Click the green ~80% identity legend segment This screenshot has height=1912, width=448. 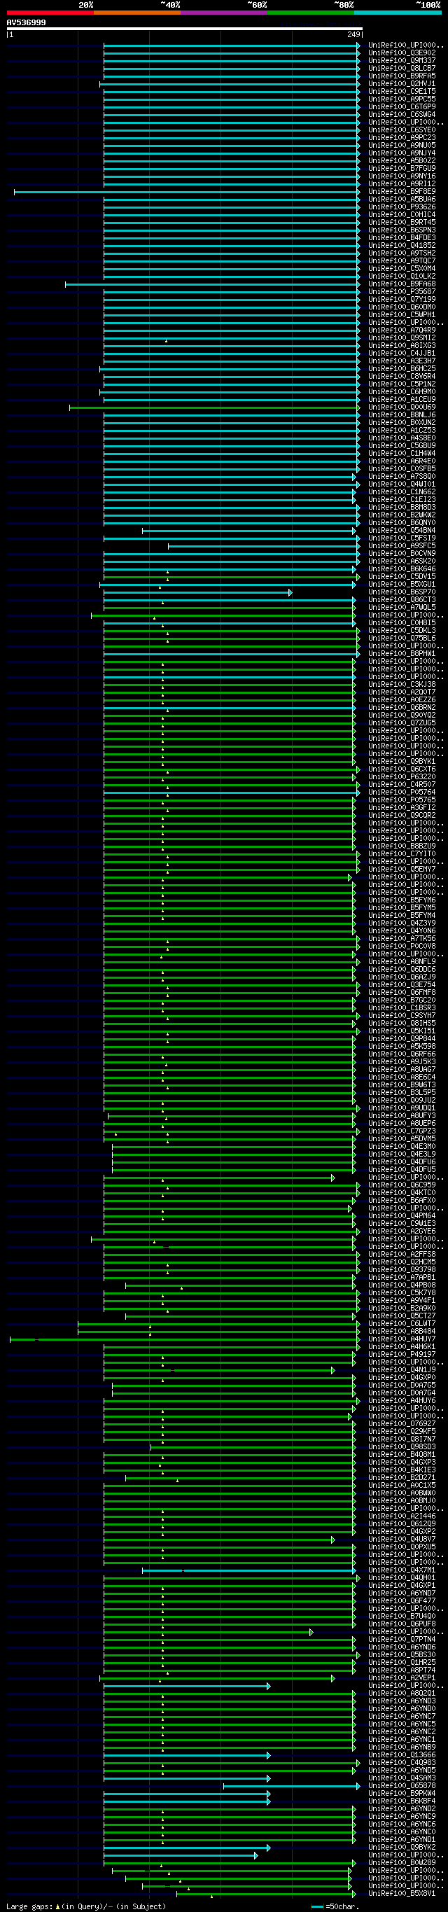(x=310, y=13)
